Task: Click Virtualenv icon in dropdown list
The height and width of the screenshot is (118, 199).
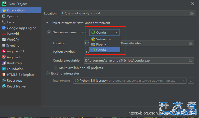Action: pos(93,39)
